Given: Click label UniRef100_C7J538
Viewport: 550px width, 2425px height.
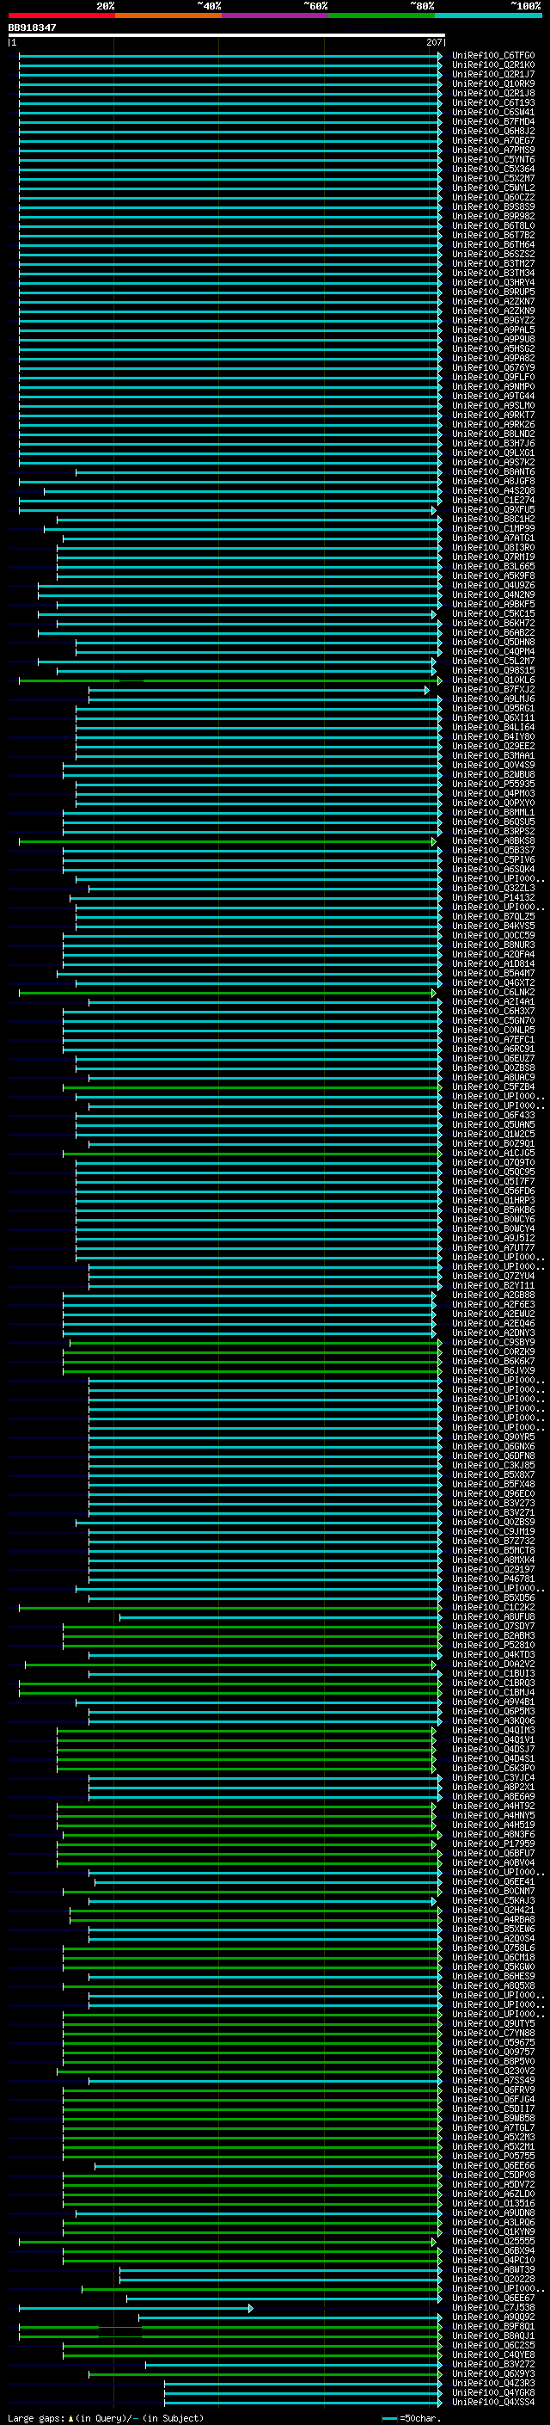Looking at the screenshot, I should pos(492,2307).
